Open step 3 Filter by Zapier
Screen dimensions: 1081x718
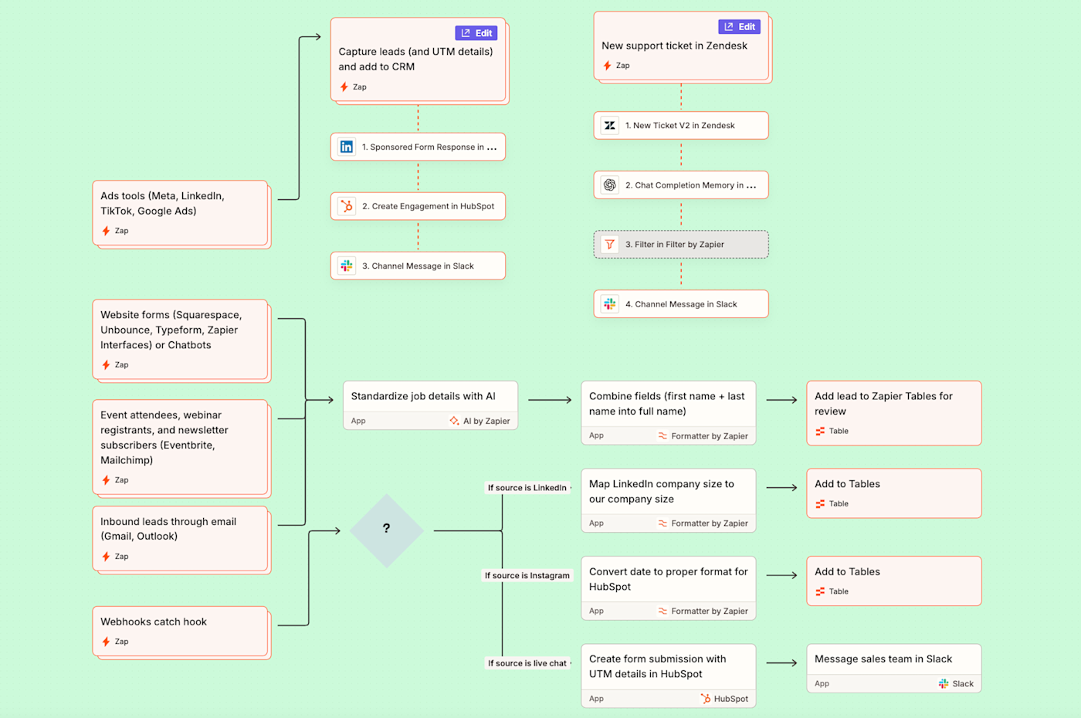681,245
